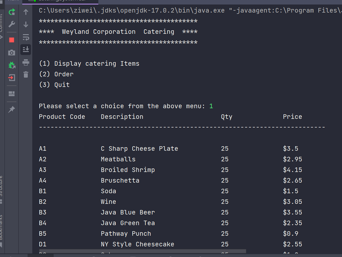Click the 'Soda' row text
342x257 pixels.
(108, 191)
